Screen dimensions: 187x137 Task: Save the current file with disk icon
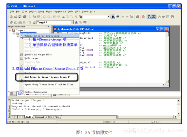coord(20,17)
